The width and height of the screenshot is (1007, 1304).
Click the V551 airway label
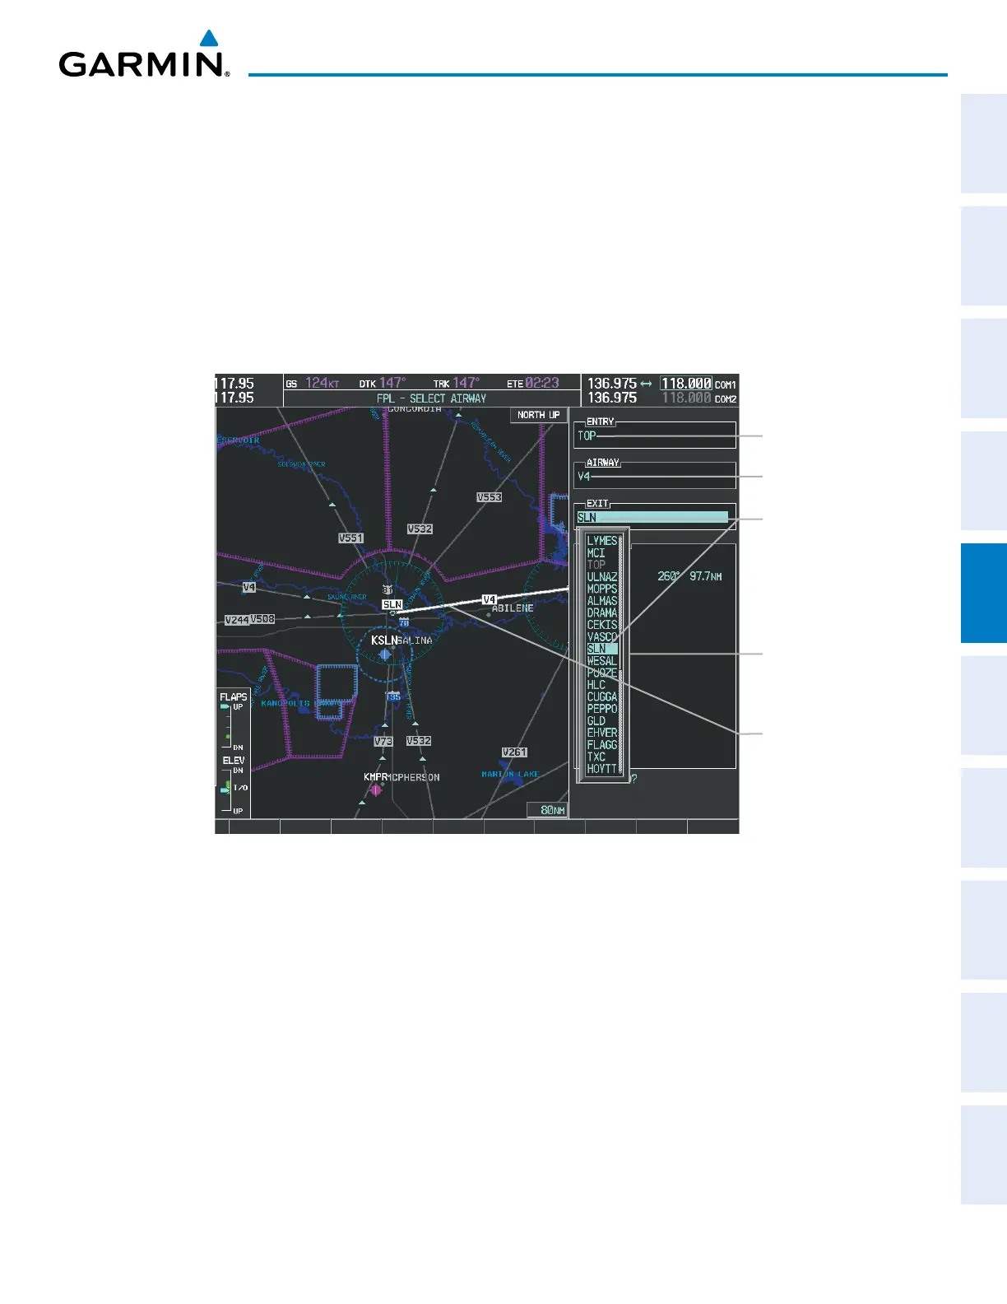coord(351,538)
